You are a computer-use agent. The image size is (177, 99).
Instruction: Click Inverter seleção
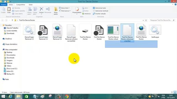99,14
